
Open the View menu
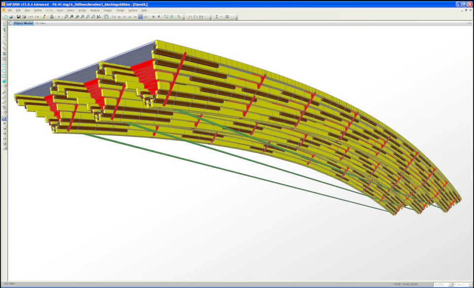pyautogui.click(x=27, y=10)
